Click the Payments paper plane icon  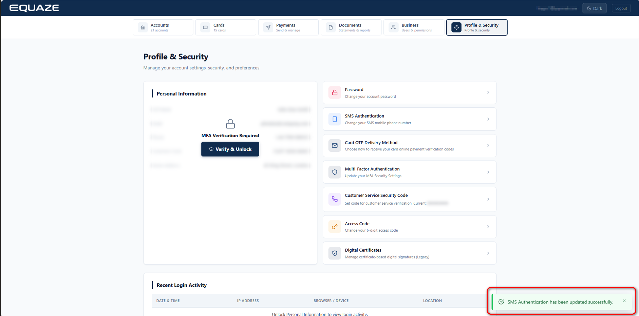(268, 27)
